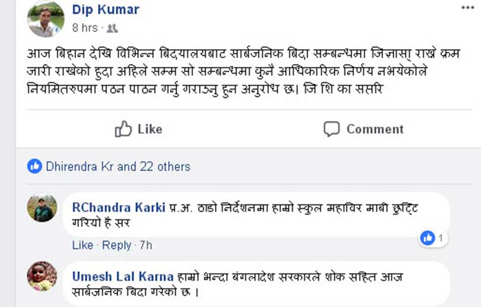Screen dimensions: 481x307
Task: Click the like reaction badge on RChandra Karki's comment
Action: tap(433, 238)
